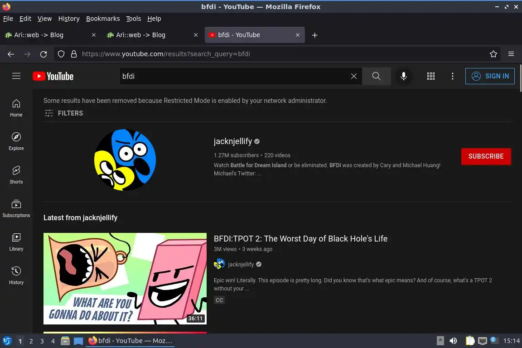Viewport: 522px width, 348px height.
Task: Clear the bfdi search text
Action: (354, 76)
